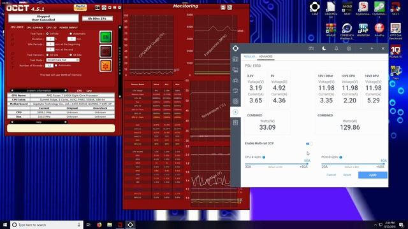Open the HWiNFO64 desktop shortcut
This screenshot has width=408, height=229.
(363, 30)
